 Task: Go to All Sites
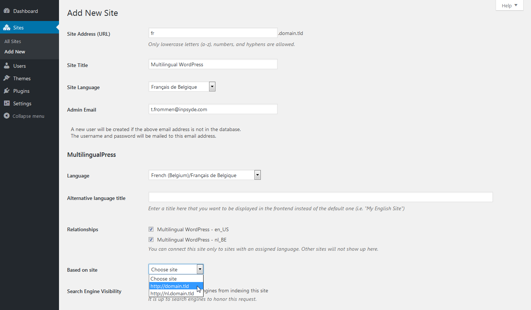click(13, 41)
